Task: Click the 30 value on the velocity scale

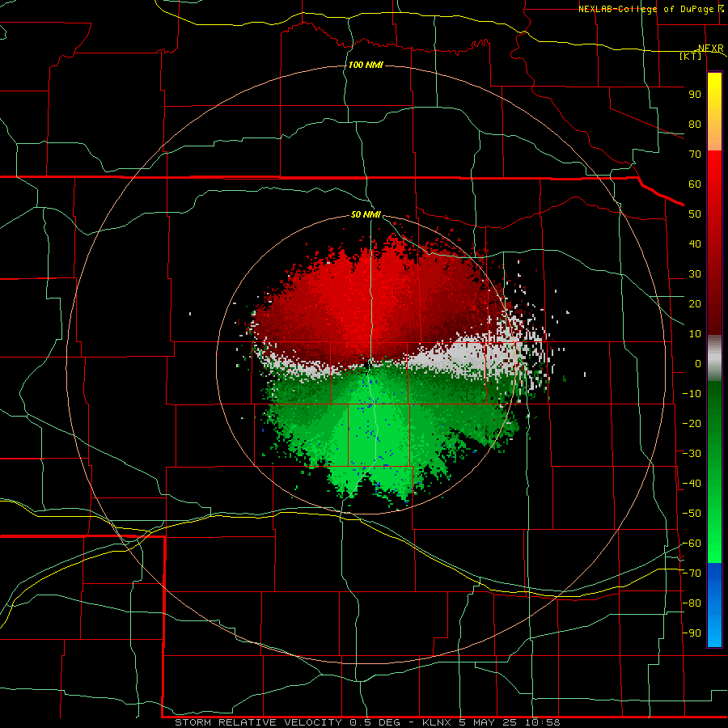Action: pyautogui.click(x=695, y=274)
